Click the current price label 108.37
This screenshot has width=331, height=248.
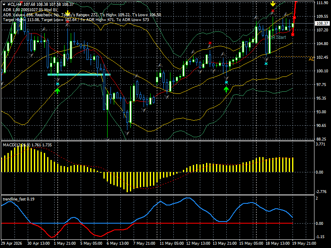click(x=322, y=24)
